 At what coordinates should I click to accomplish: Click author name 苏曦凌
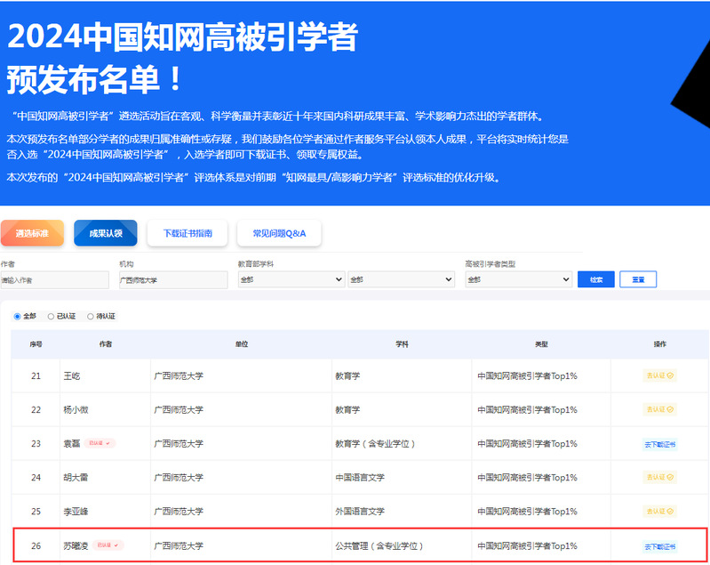[x=76, y=546]
